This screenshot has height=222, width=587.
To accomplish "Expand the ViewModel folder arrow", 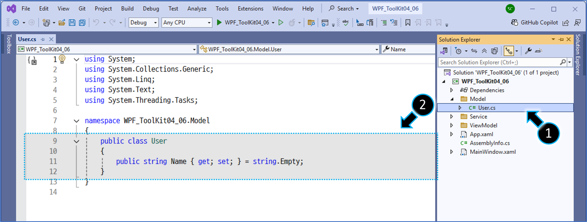I will (x=452, y=125).
